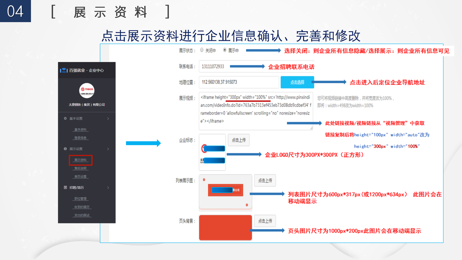The height and width of the screenshot is (260, 462).
Task: Click the blue 点击选择 location button
Action: (297, 82)
